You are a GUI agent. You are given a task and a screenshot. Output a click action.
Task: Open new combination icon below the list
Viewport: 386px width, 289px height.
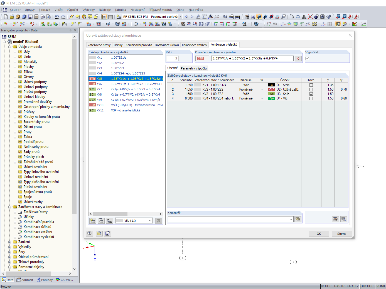(x=93, y=221)
